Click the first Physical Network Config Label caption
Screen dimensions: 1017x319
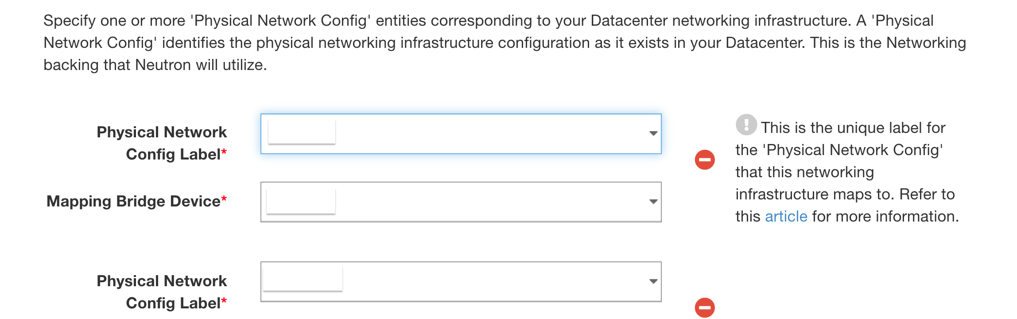[162, 143]
